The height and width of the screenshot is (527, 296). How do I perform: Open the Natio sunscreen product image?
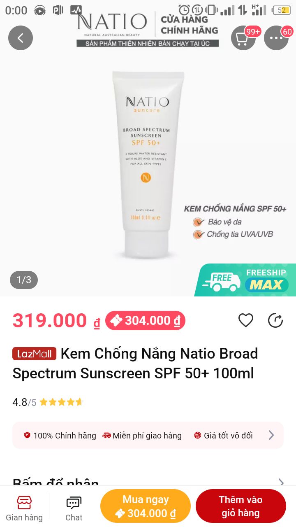pos(148,165)
